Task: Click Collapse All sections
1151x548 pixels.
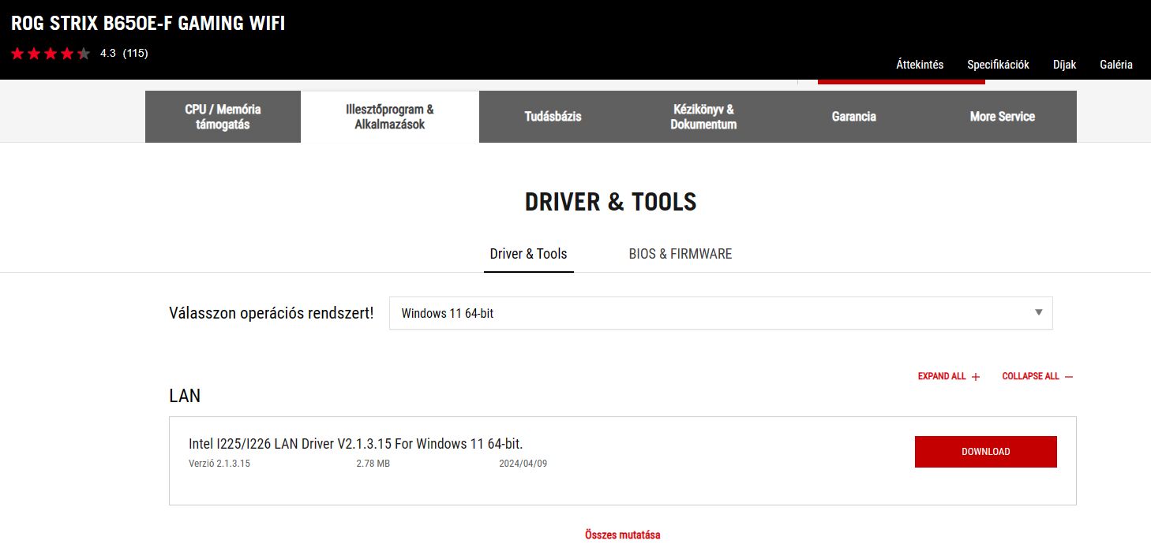Action: pos(1037,377)
